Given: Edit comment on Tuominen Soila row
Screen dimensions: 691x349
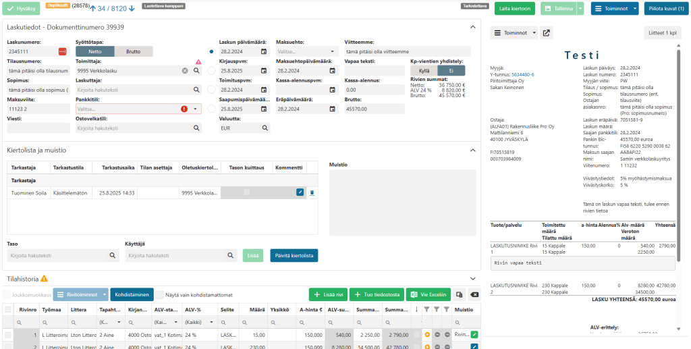Looking at the screenshot, I should tap(300, 192).
